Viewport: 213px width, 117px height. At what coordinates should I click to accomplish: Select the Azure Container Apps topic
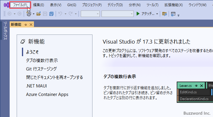pyautogui.click(x=47, y=94)
